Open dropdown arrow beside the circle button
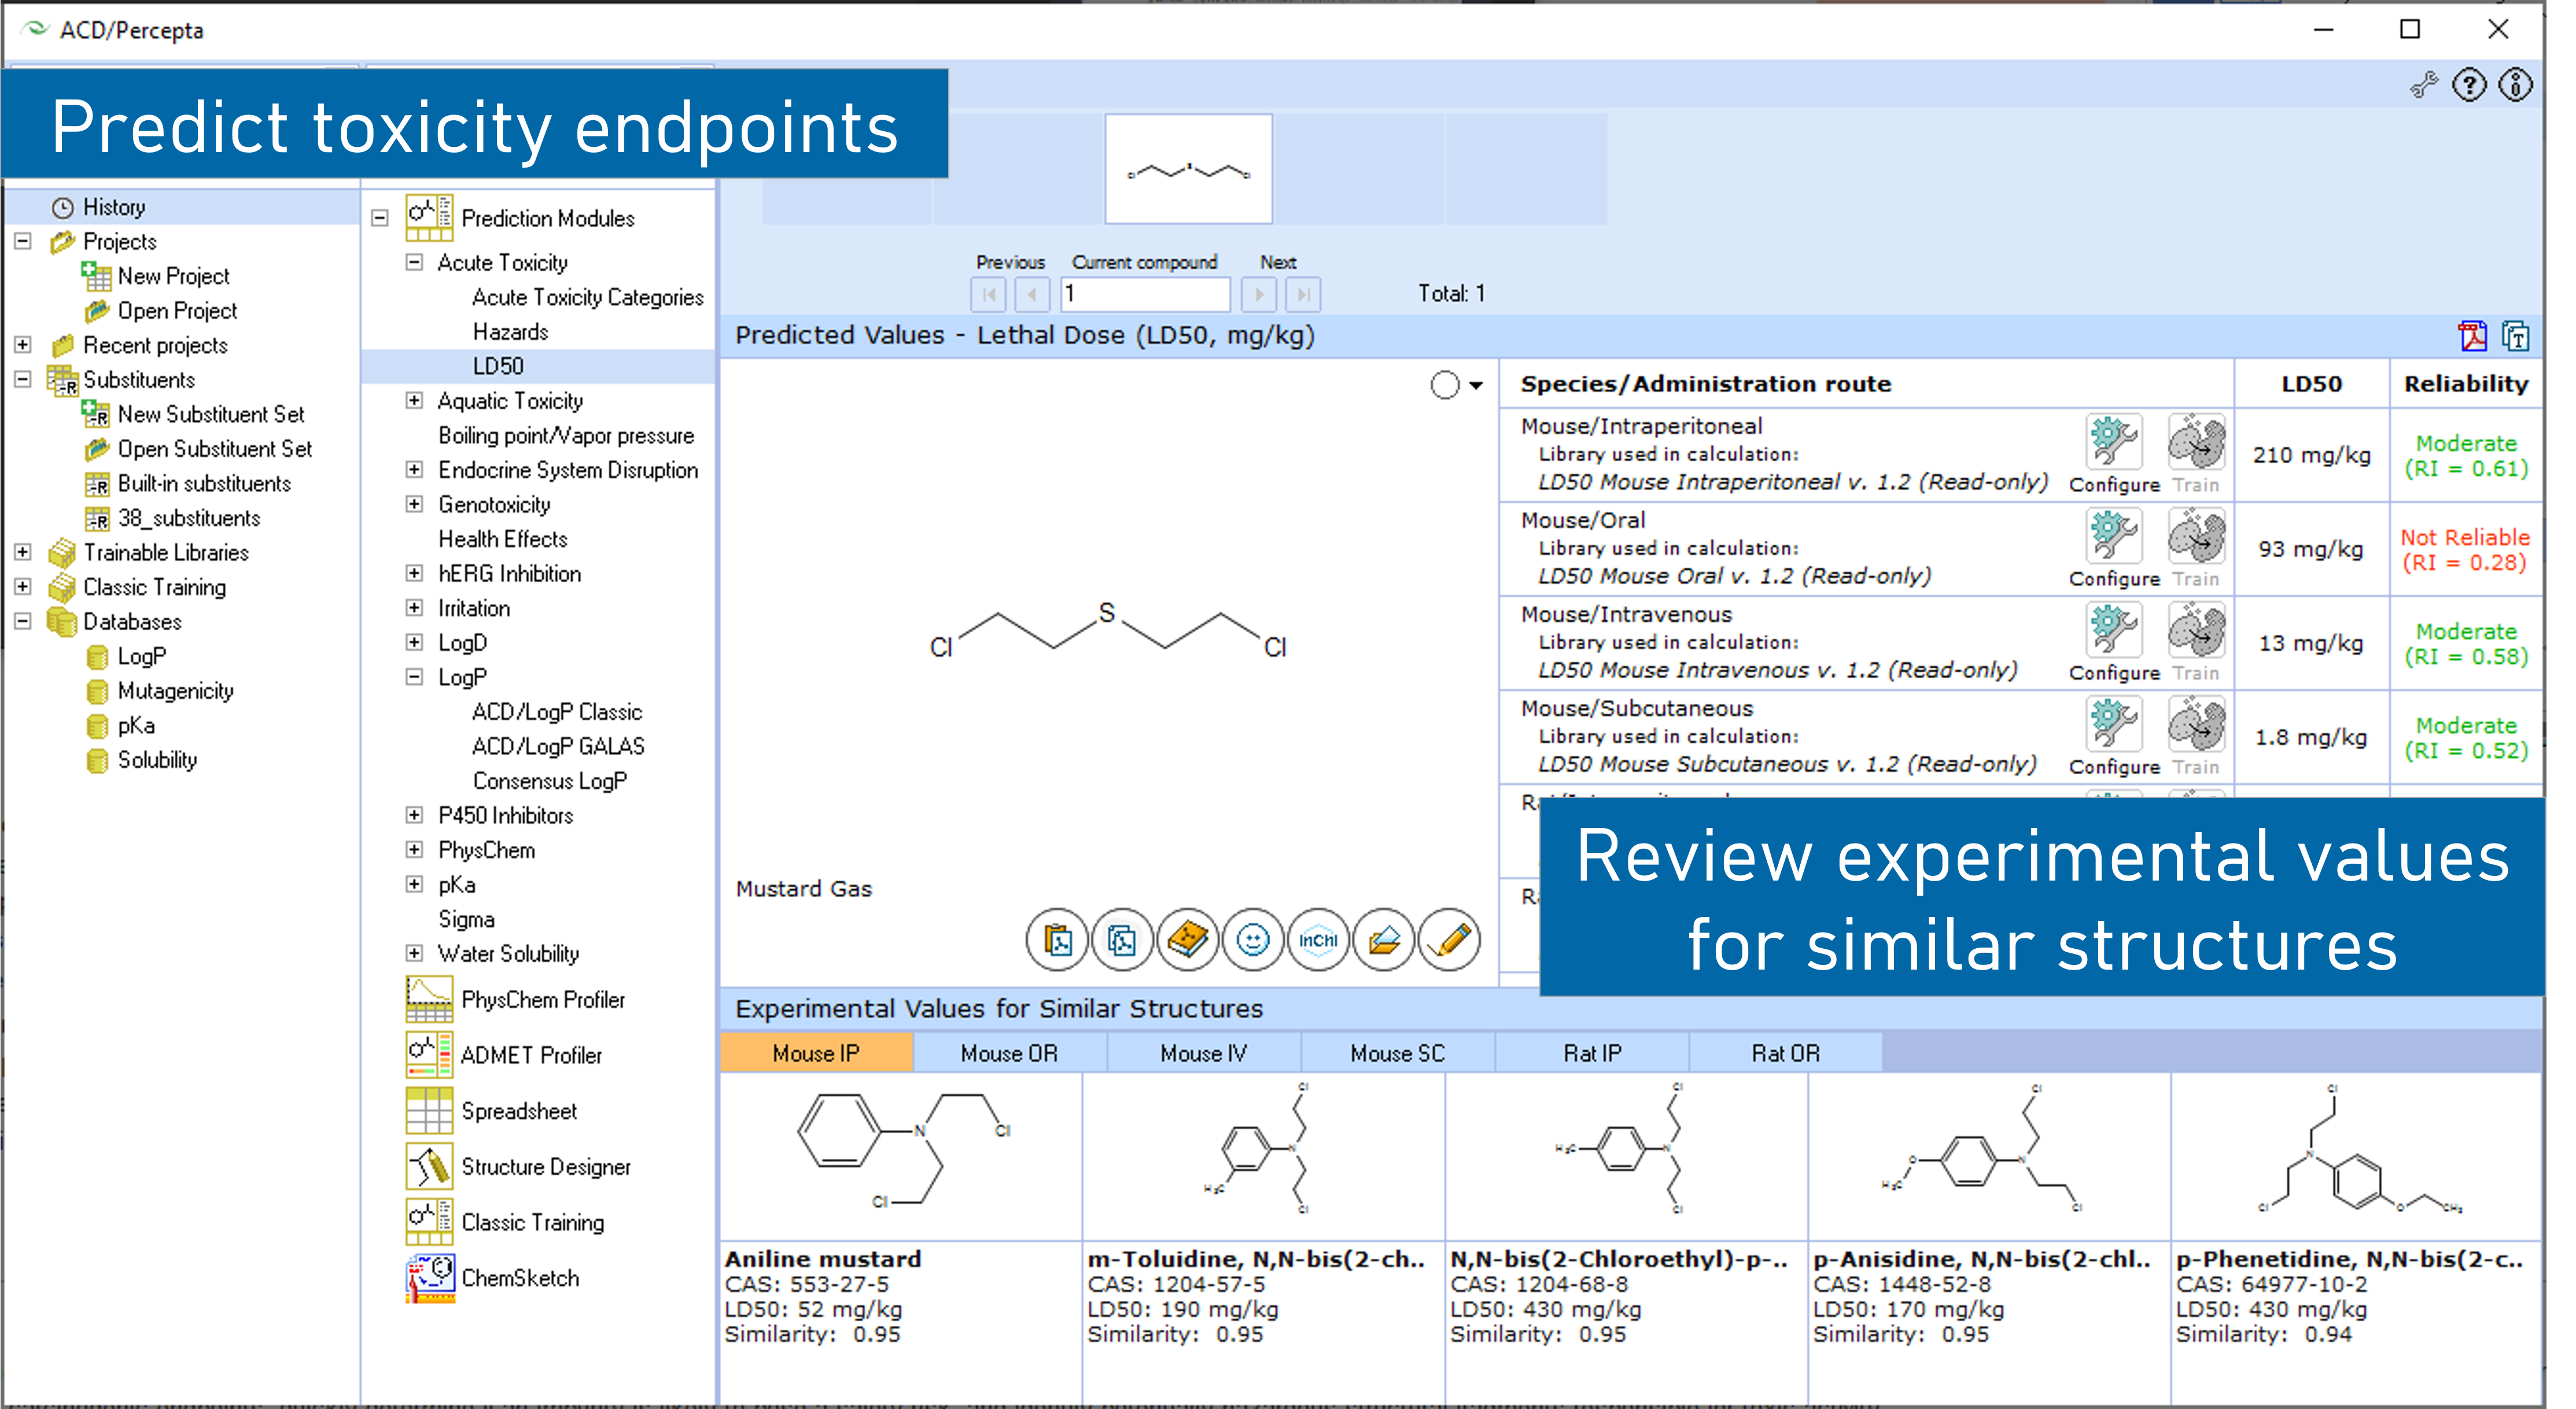Viewport: 2576px width, 1409px height. click(1476, 386)
